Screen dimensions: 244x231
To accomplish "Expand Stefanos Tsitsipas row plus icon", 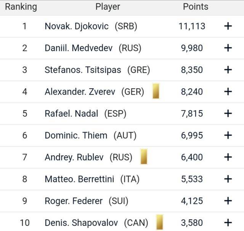I will pos(228,69).
